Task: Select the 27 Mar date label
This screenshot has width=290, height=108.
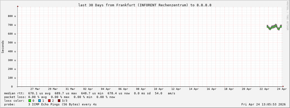Action: [x=35, y=89]
